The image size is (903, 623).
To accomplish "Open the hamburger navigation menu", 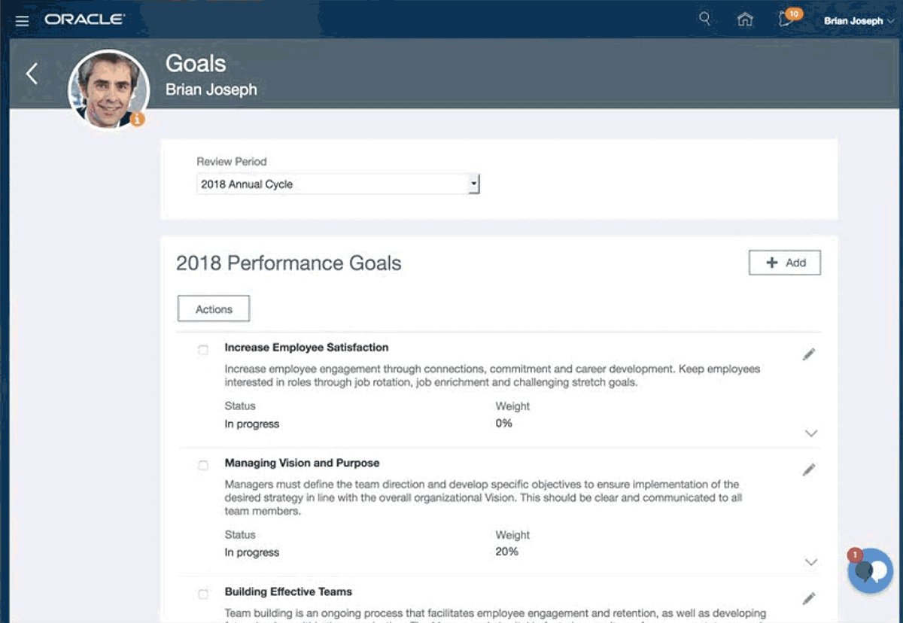I will point(22,21).
